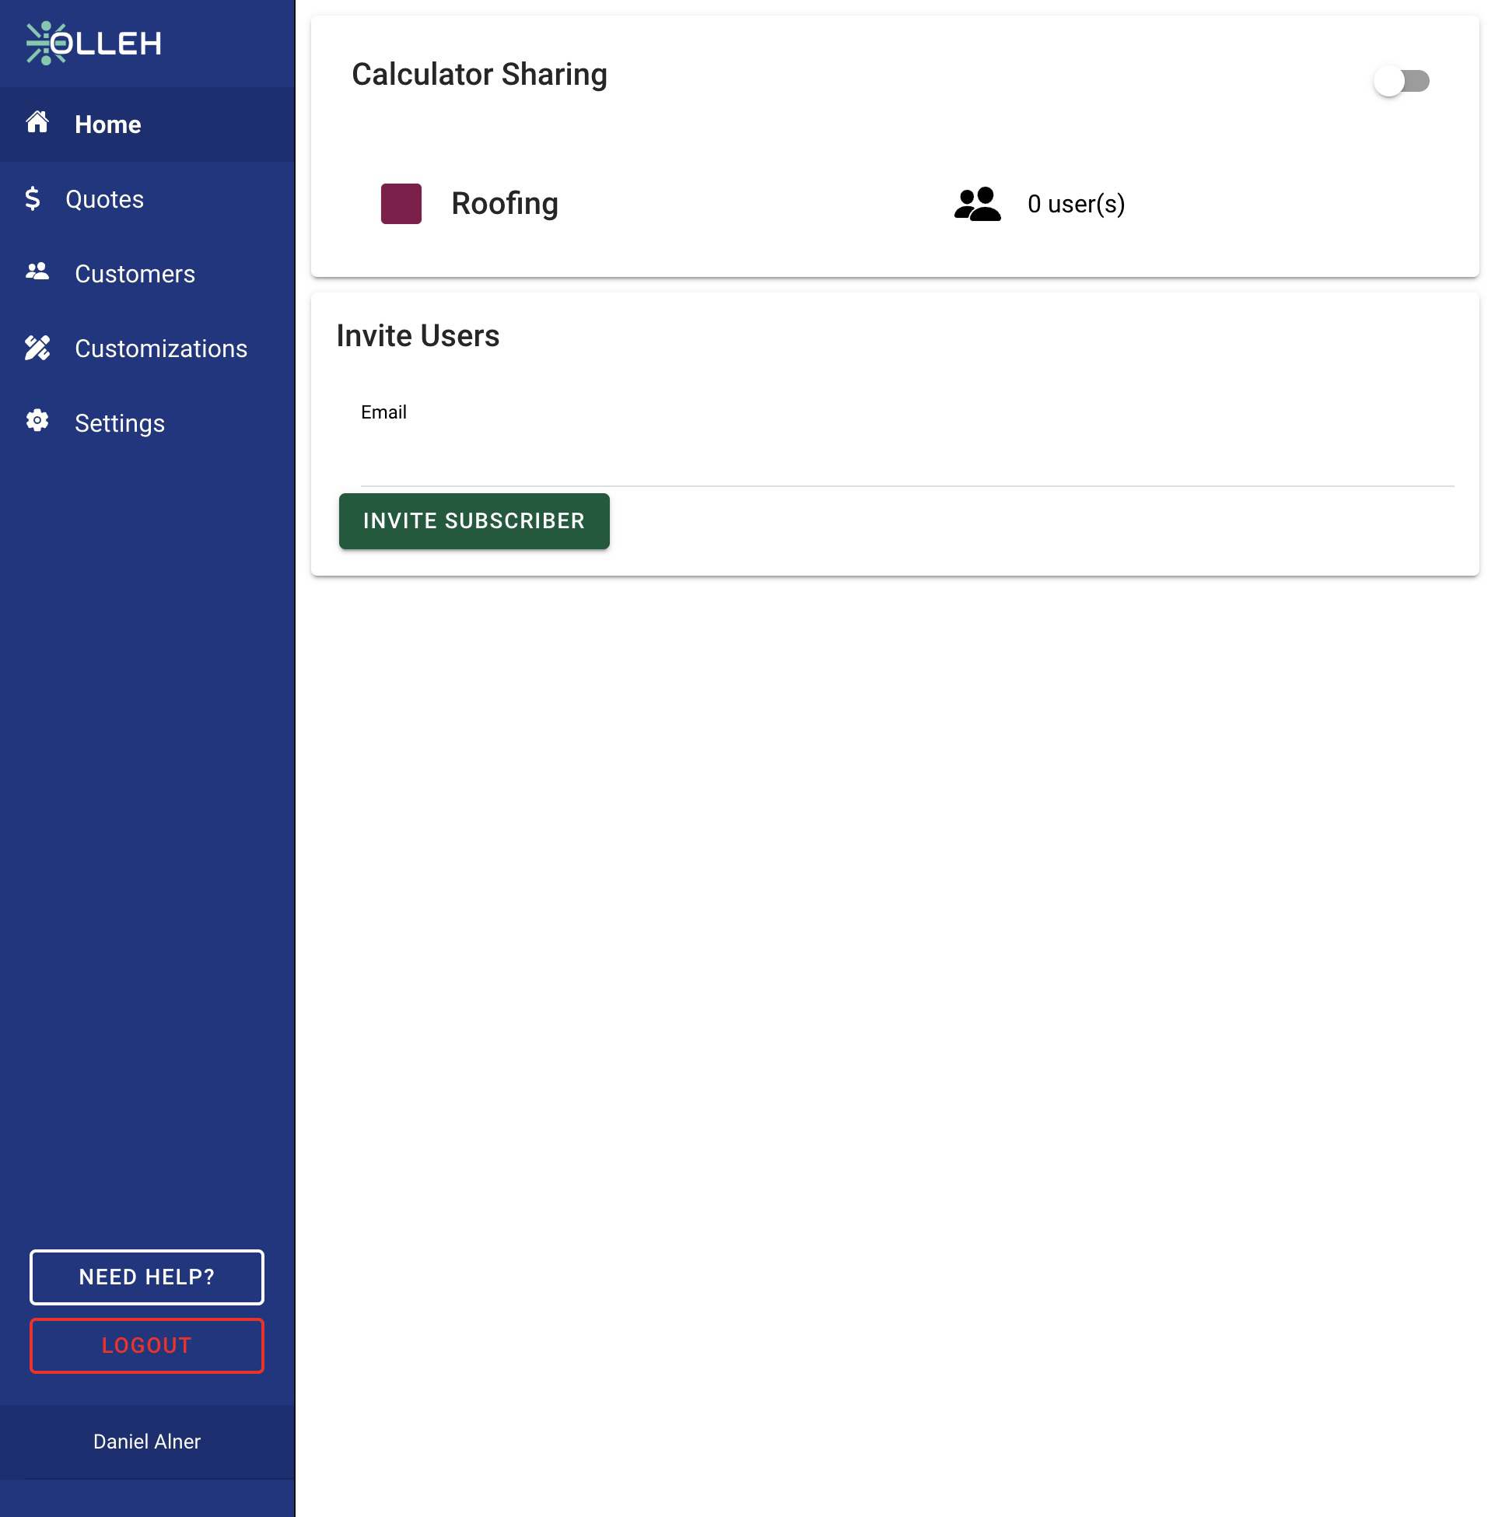Image resolution: width=1495 pixels, height=1517 pixels.
Task: Click the Home house icon
Action: (x=37, y=123)
